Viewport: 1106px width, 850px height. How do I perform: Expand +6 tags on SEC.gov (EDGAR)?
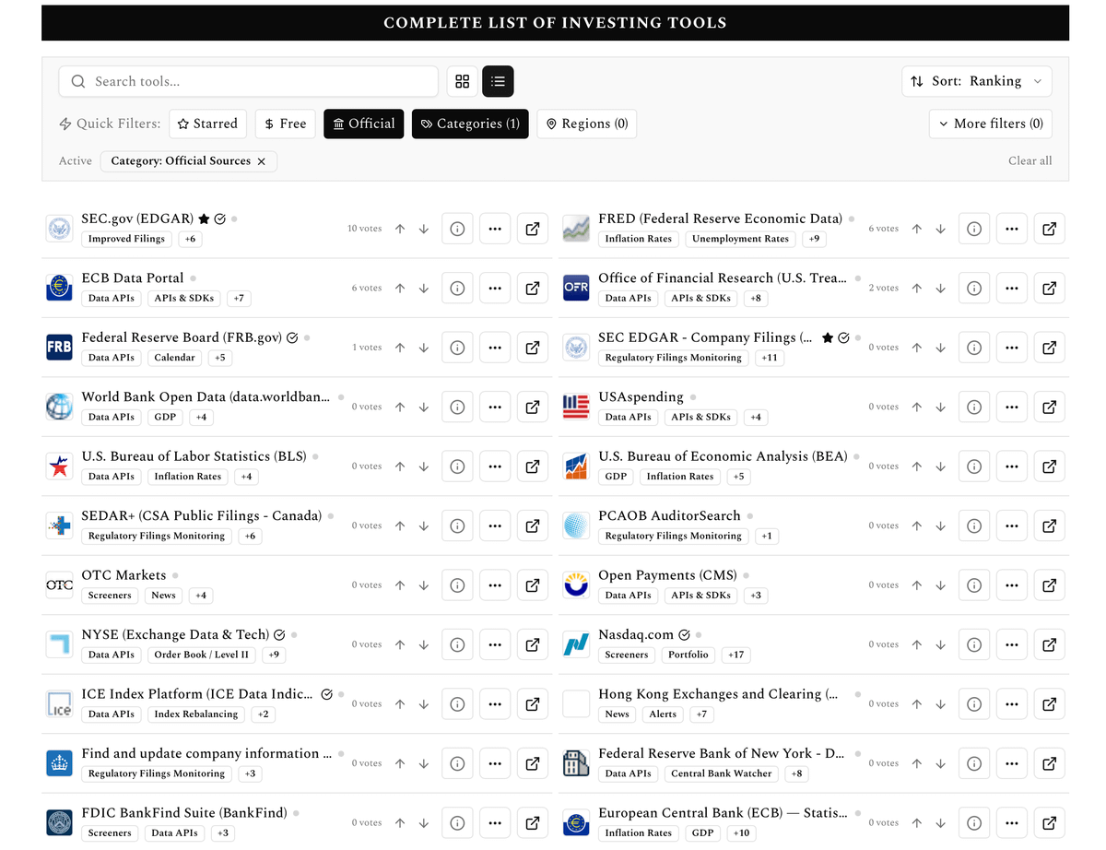[191, 239]
